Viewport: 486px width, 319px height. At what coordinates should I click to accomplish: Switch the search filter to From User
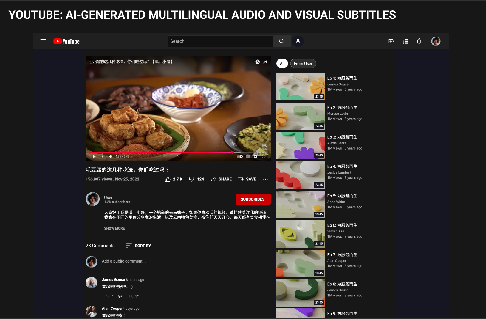click(303, 63)
